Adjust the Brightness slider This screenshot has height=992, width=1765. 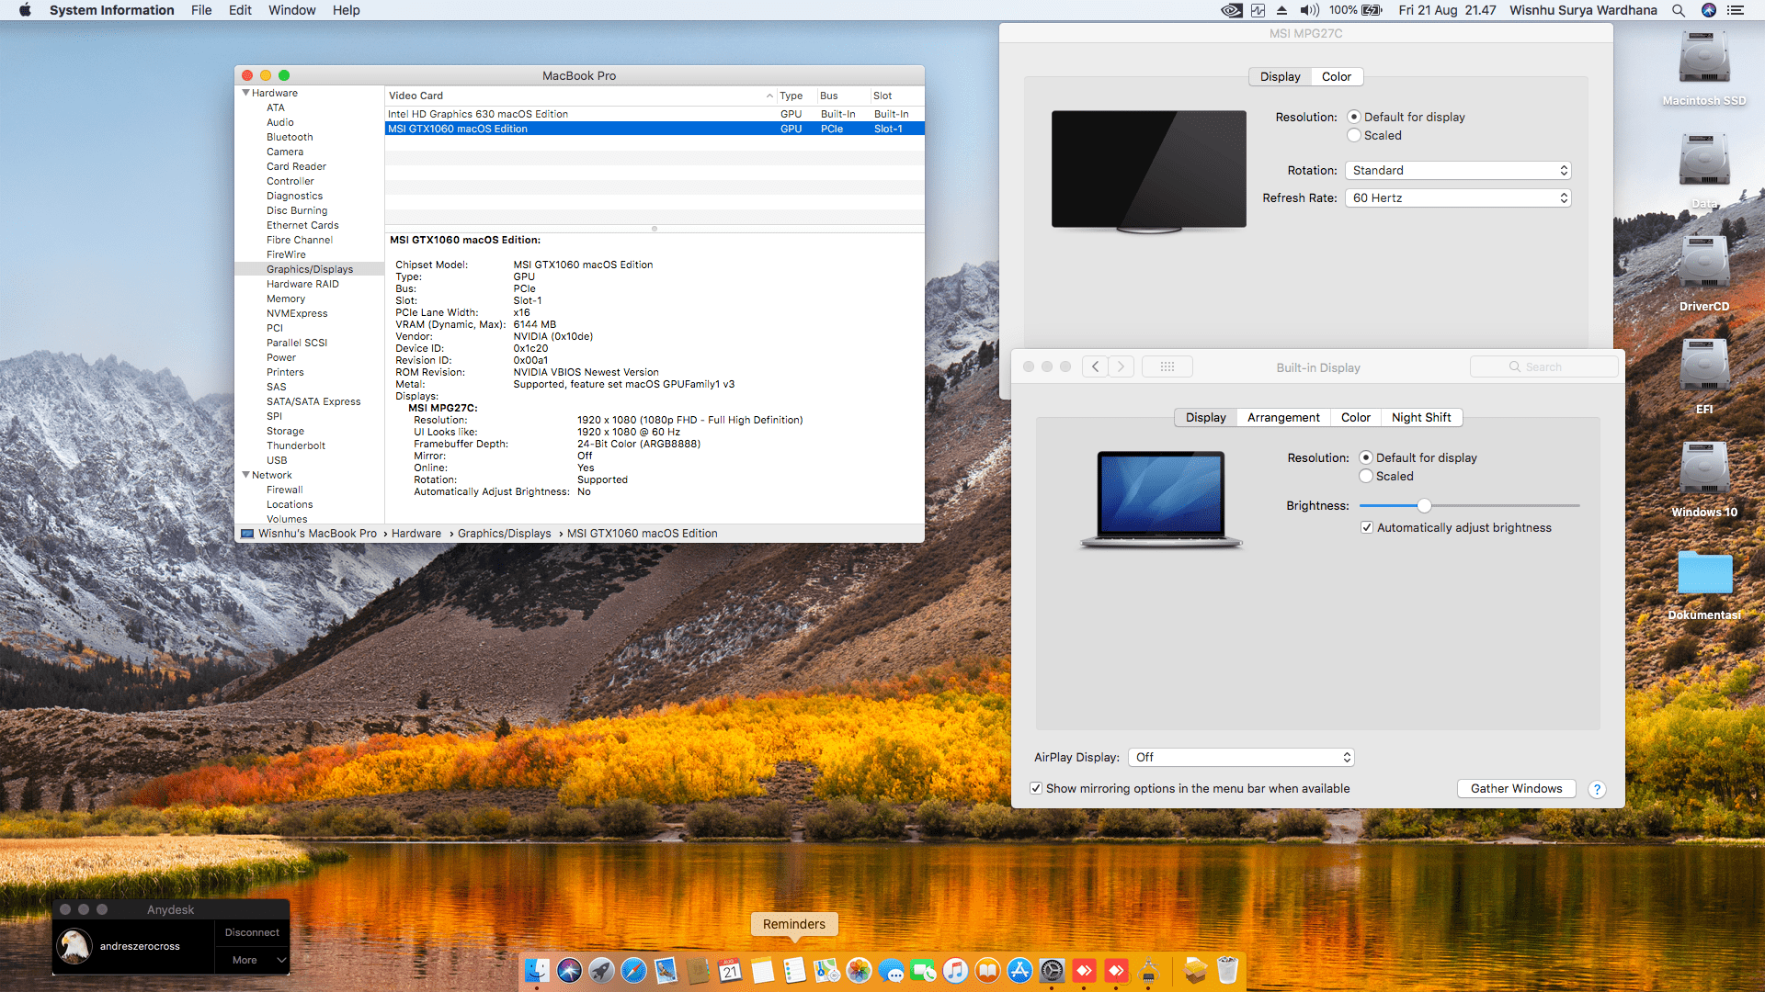(1424, 505)
